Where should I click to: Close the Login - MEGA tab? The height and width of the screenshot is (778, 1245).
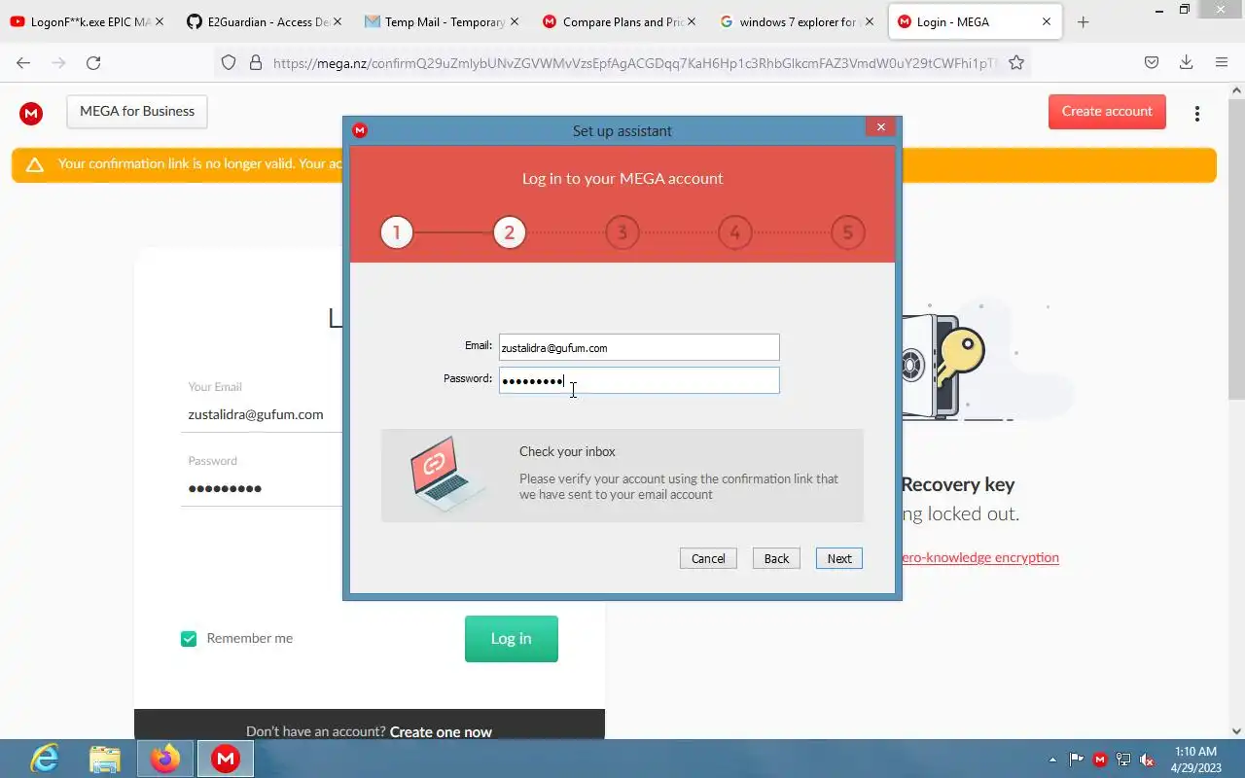1047,21
